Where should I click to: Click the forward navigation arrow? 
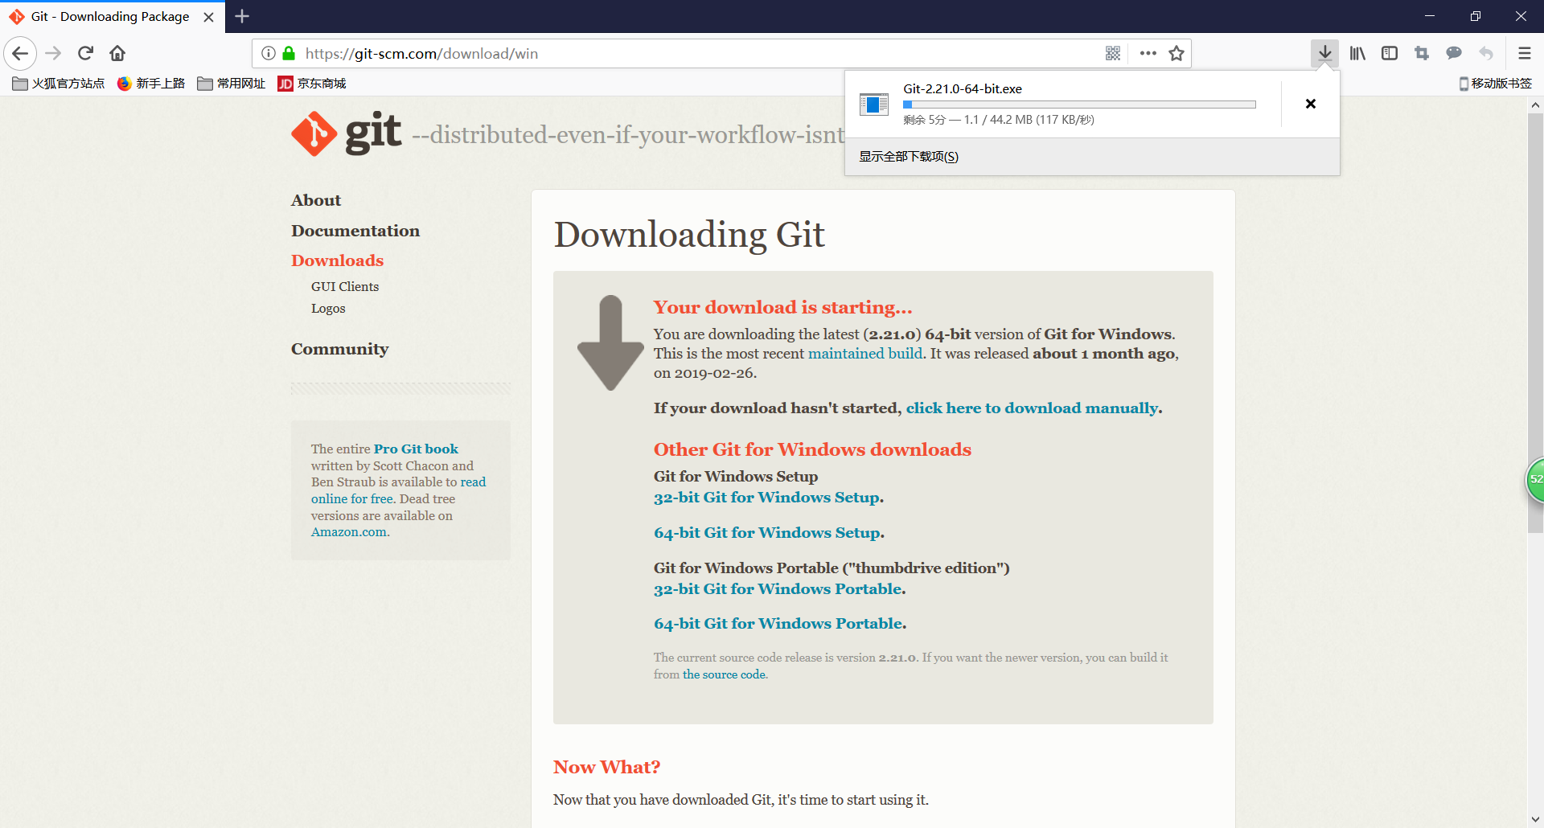pyautogui.click(x=53, y=54)
